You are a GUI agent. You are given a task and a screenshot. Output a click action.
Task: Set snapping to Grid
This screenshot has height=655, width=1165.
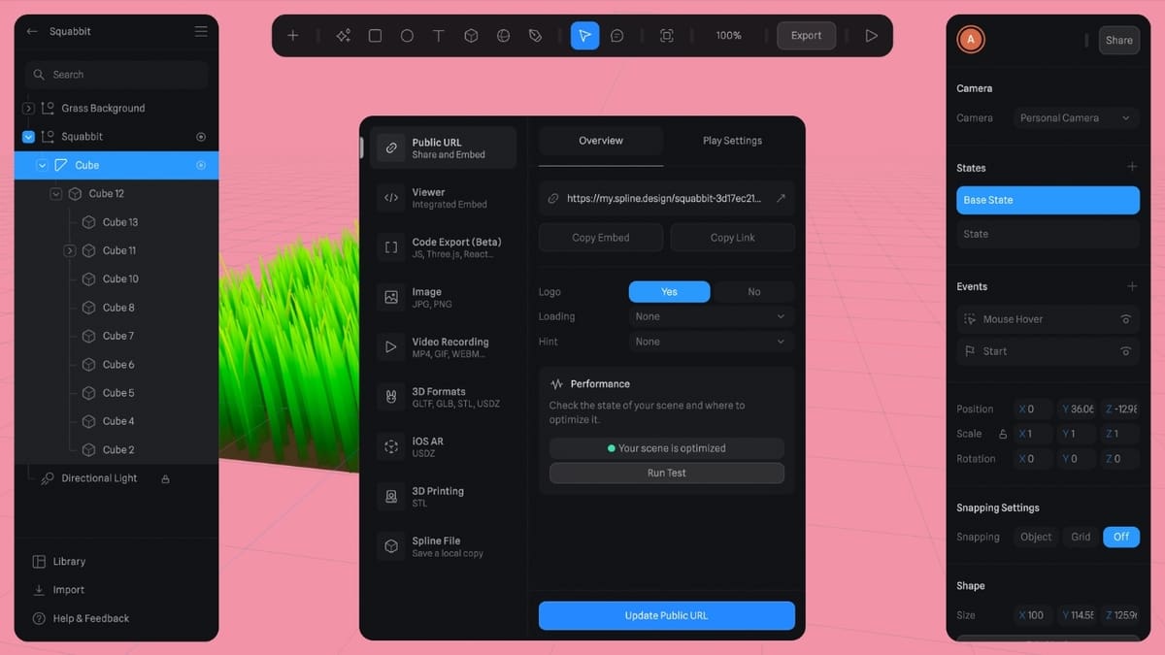click(1081, 537)
